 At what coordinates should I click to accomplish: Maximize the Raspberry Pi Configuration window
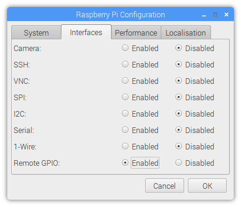215,15
